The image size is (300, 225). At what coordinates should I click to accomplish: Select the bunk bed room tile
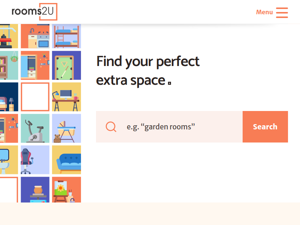click(x=66, y=36)
